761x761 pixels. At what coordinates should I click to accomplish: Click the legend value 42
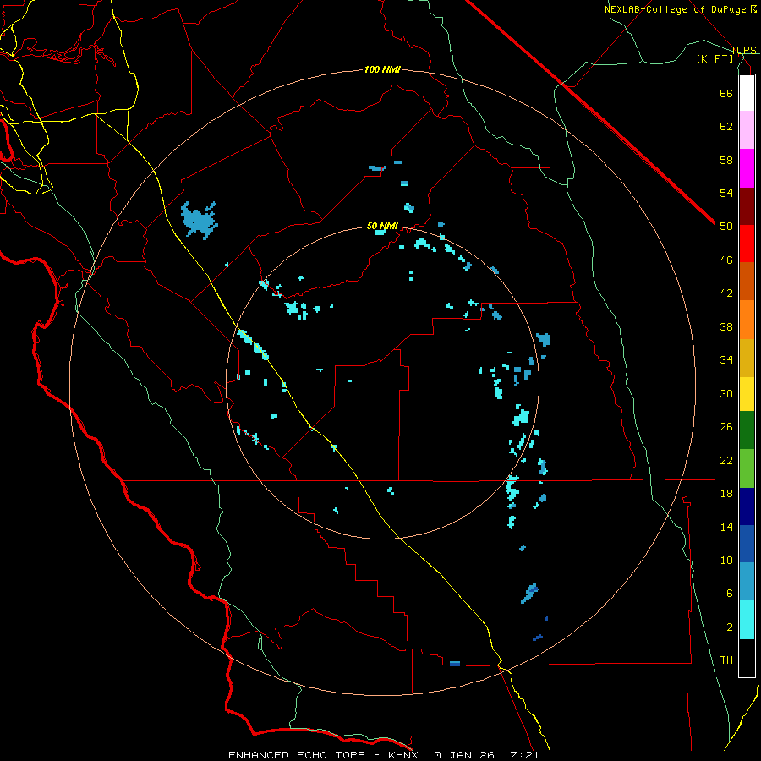726,293
